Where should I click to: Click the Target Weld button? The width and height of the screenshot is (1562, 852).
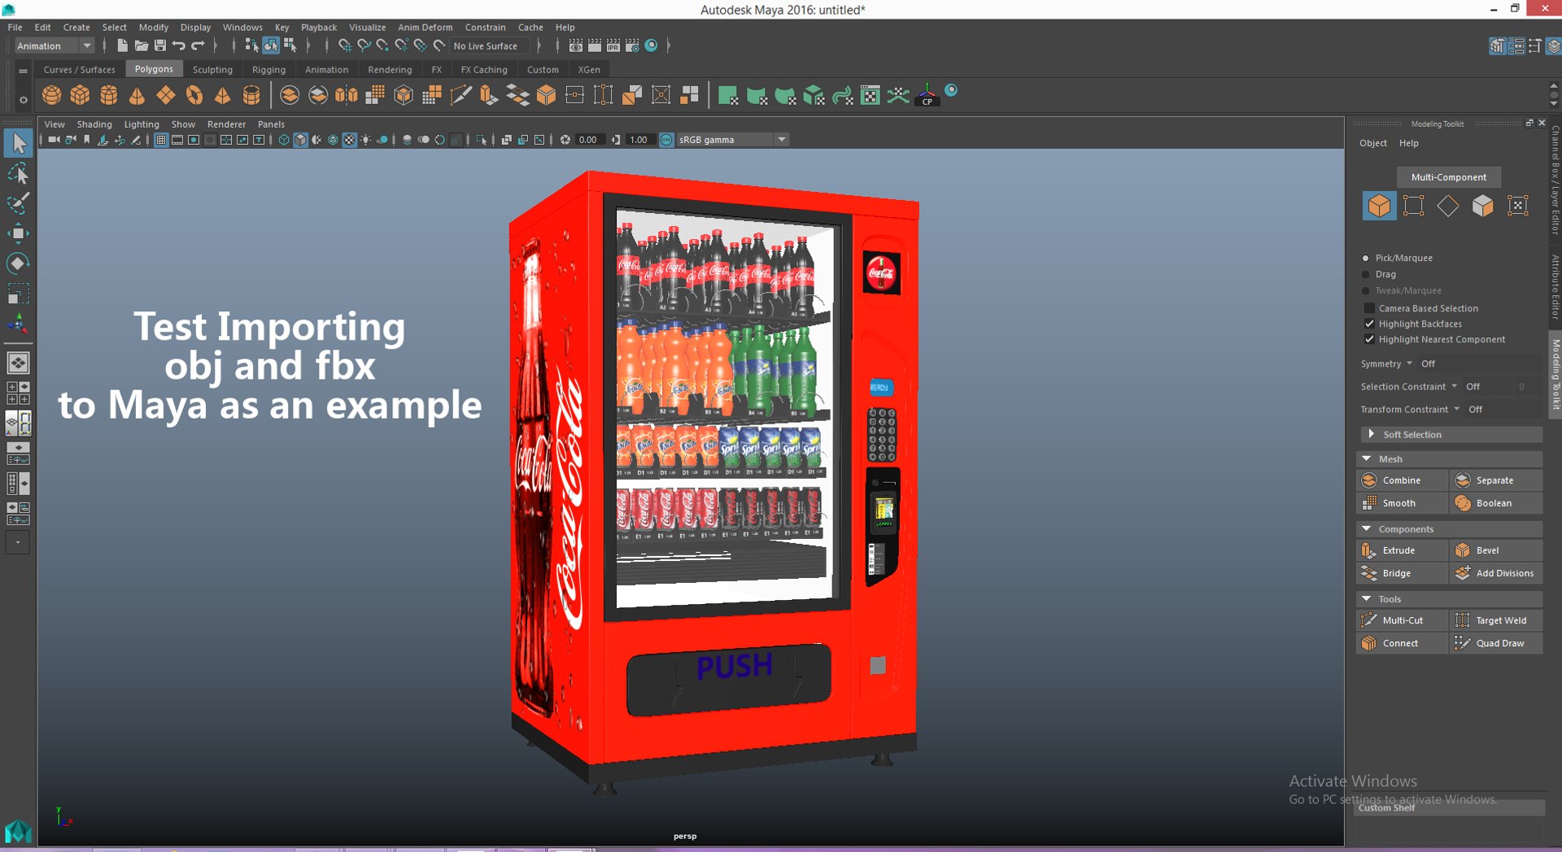1495,620
